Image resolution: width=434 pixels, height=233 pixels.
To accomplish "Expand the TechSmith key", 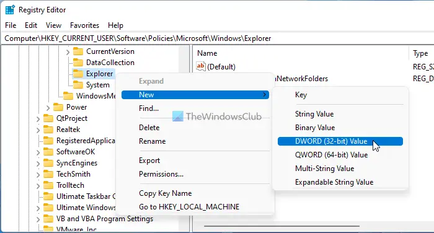I will 38,174.
